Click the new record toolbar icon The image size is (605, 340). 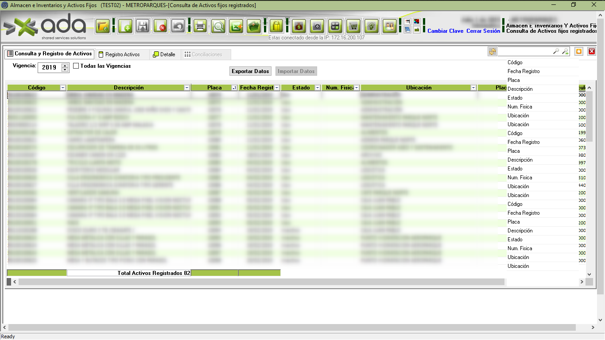tap(125, 27)
